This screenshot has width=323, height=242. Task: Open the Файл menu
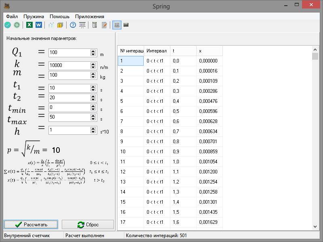pyautogui.click(x=12, y=17)
